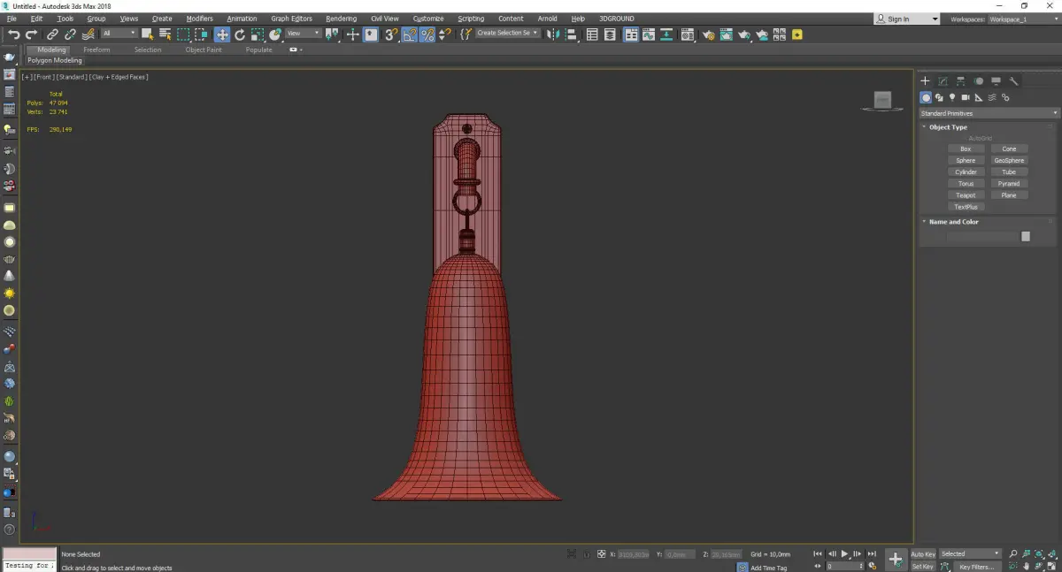Expand the Sign In dropdown arrow
Viewport: 1062px width, 572px height.
935,19
